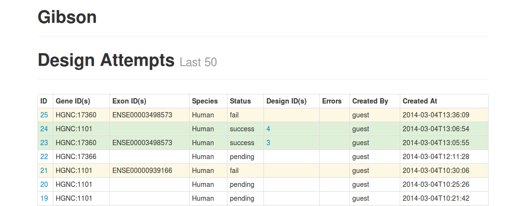Open Design ID 3 link
The image size is (515, 206).
click(268, 143)
